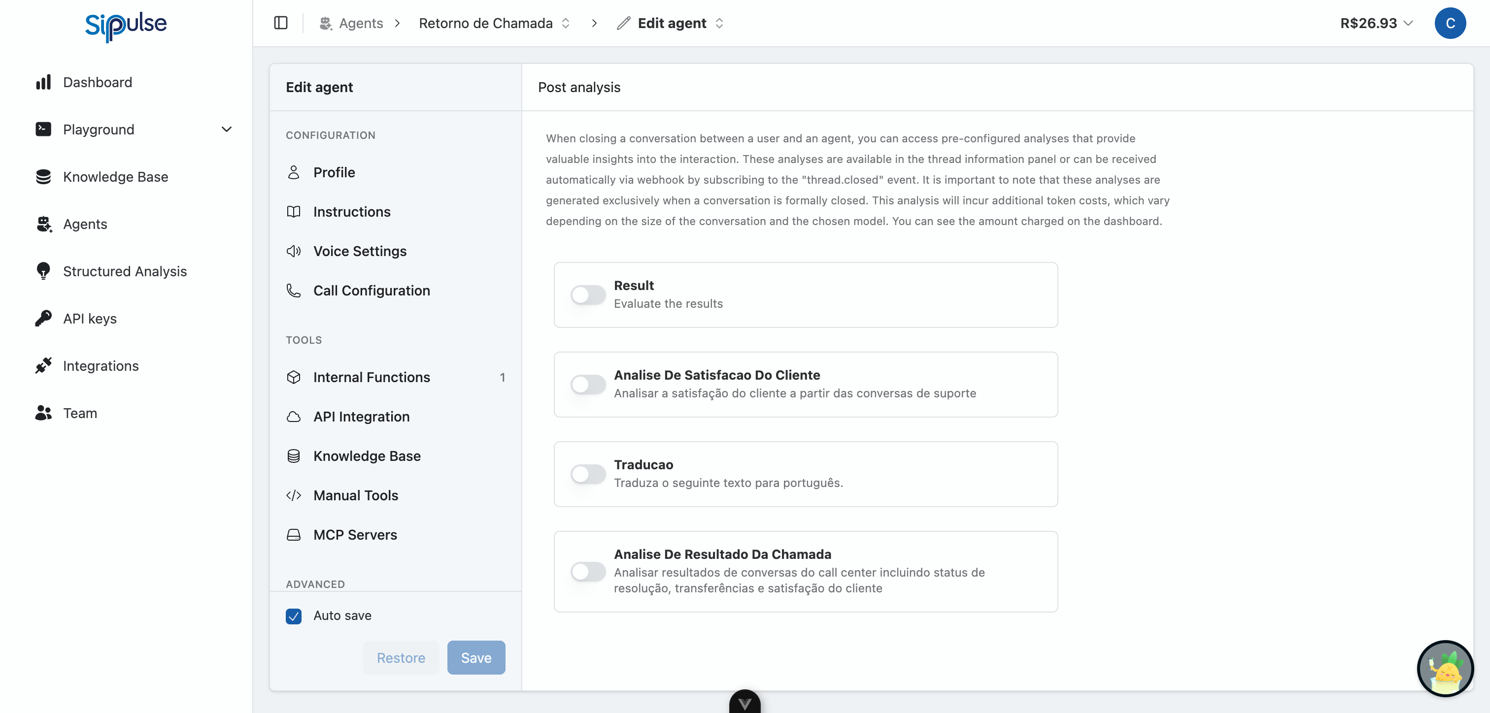Open the R$26.93 balance dropdown

point(1376,23)
